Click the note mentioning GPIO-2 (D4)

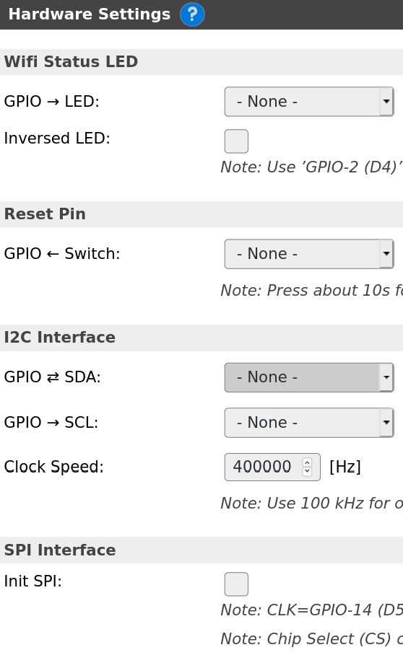pos(311,167)
